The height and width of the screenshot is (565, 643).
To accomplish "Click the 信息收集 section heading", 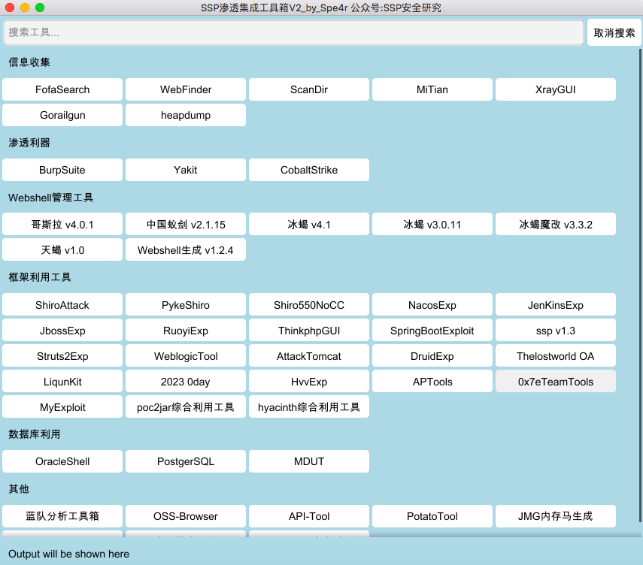I will (x=29, y=62).
